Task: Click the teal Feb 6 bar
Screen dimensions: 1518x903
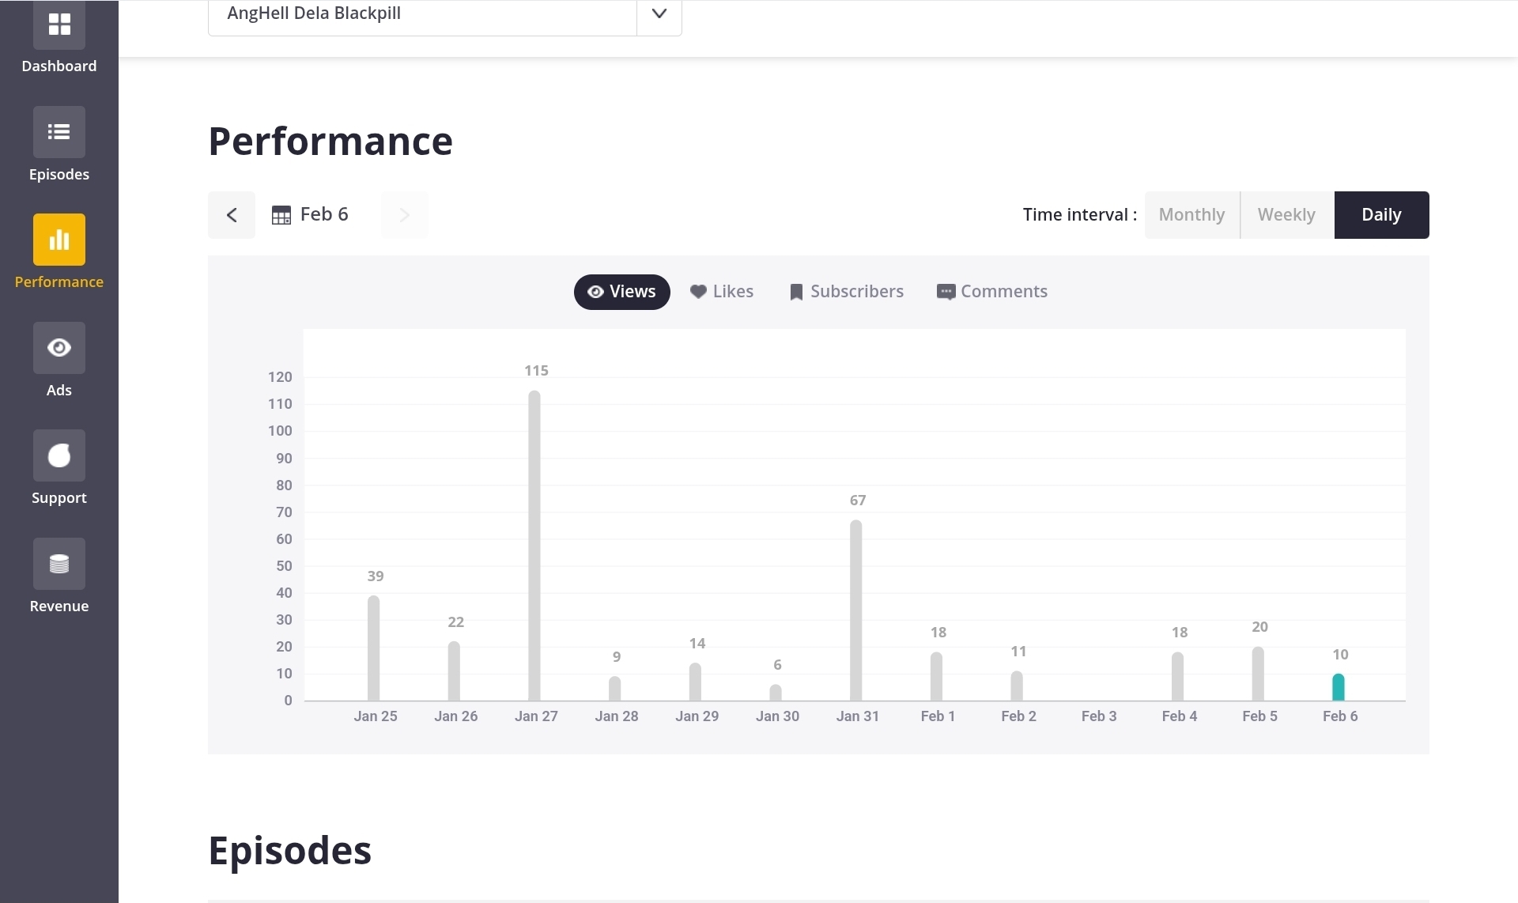Action: click(1338, 687)
